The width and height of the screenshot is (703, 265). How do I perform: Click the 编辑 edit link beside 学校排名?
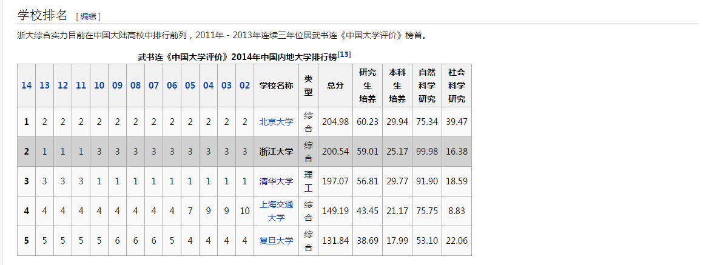pyautogui.click(x=89, y=16)
